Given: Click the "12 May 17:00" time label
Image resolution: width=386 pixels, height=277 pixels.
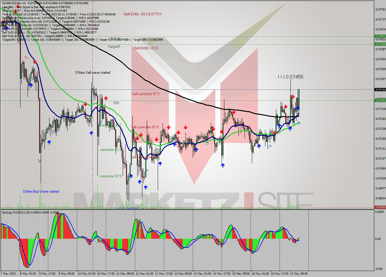Looking at the screenshot, I should (x=163, y=274).
